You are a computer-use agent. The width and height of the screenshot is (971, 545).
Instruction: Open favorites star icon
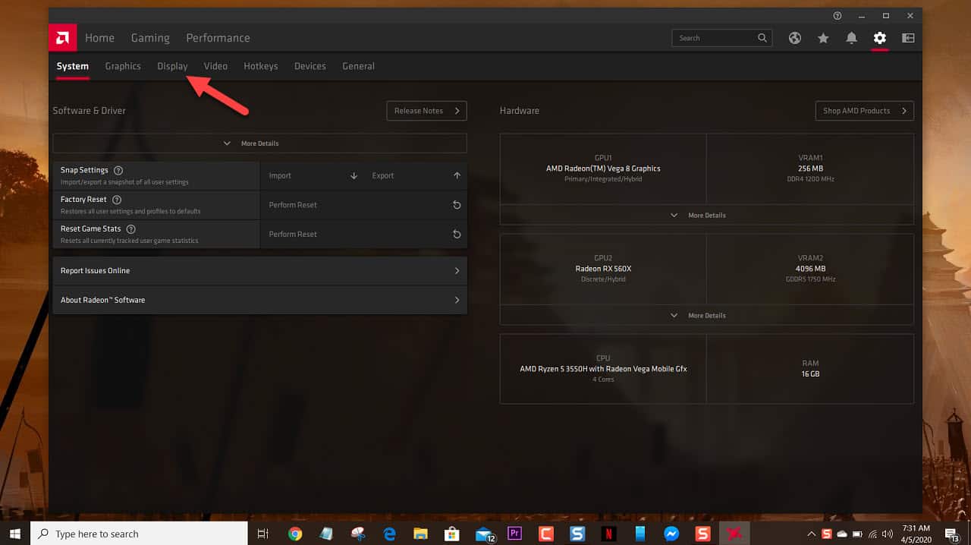823,38
